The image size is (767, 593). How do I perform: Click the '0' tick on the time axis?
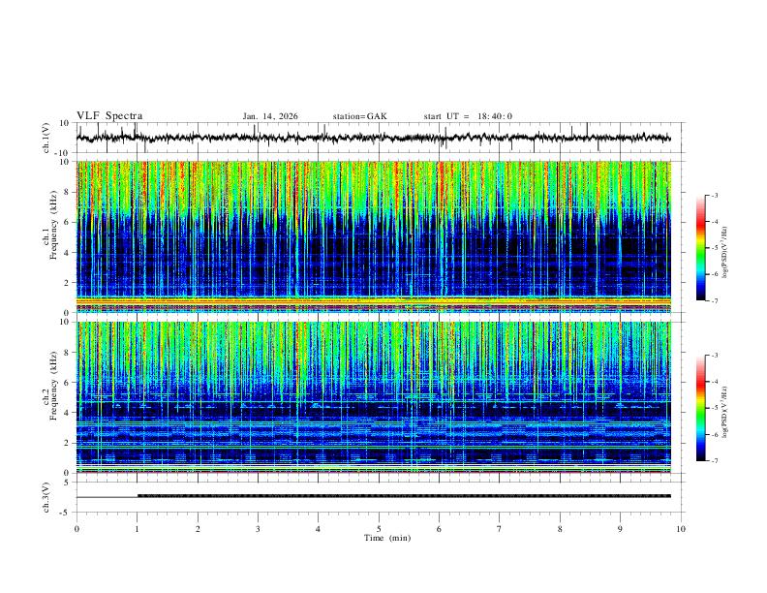77,529
